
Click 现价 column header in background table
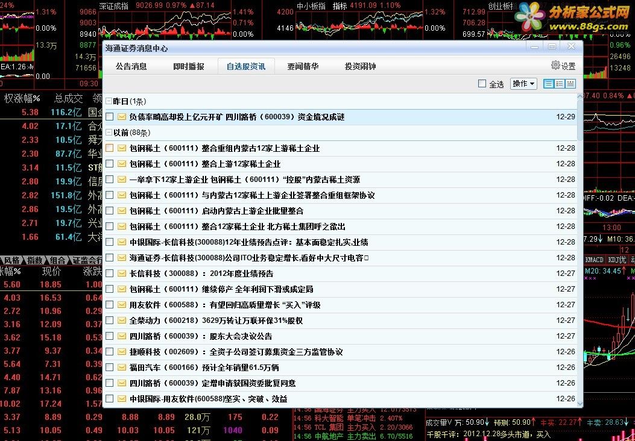pyautogui.click(x=51, y=272)
